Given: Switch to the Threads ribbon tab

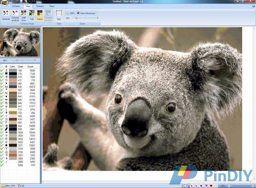Looking at the screenshot, I should (40, 7).
